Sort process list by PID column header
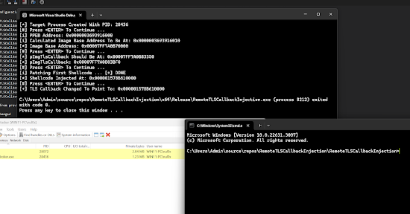Screen dimensions: 410x214 pos(45,146)
